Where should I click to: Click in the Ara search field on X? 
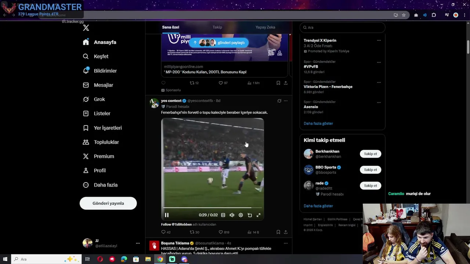pos(343,27)
